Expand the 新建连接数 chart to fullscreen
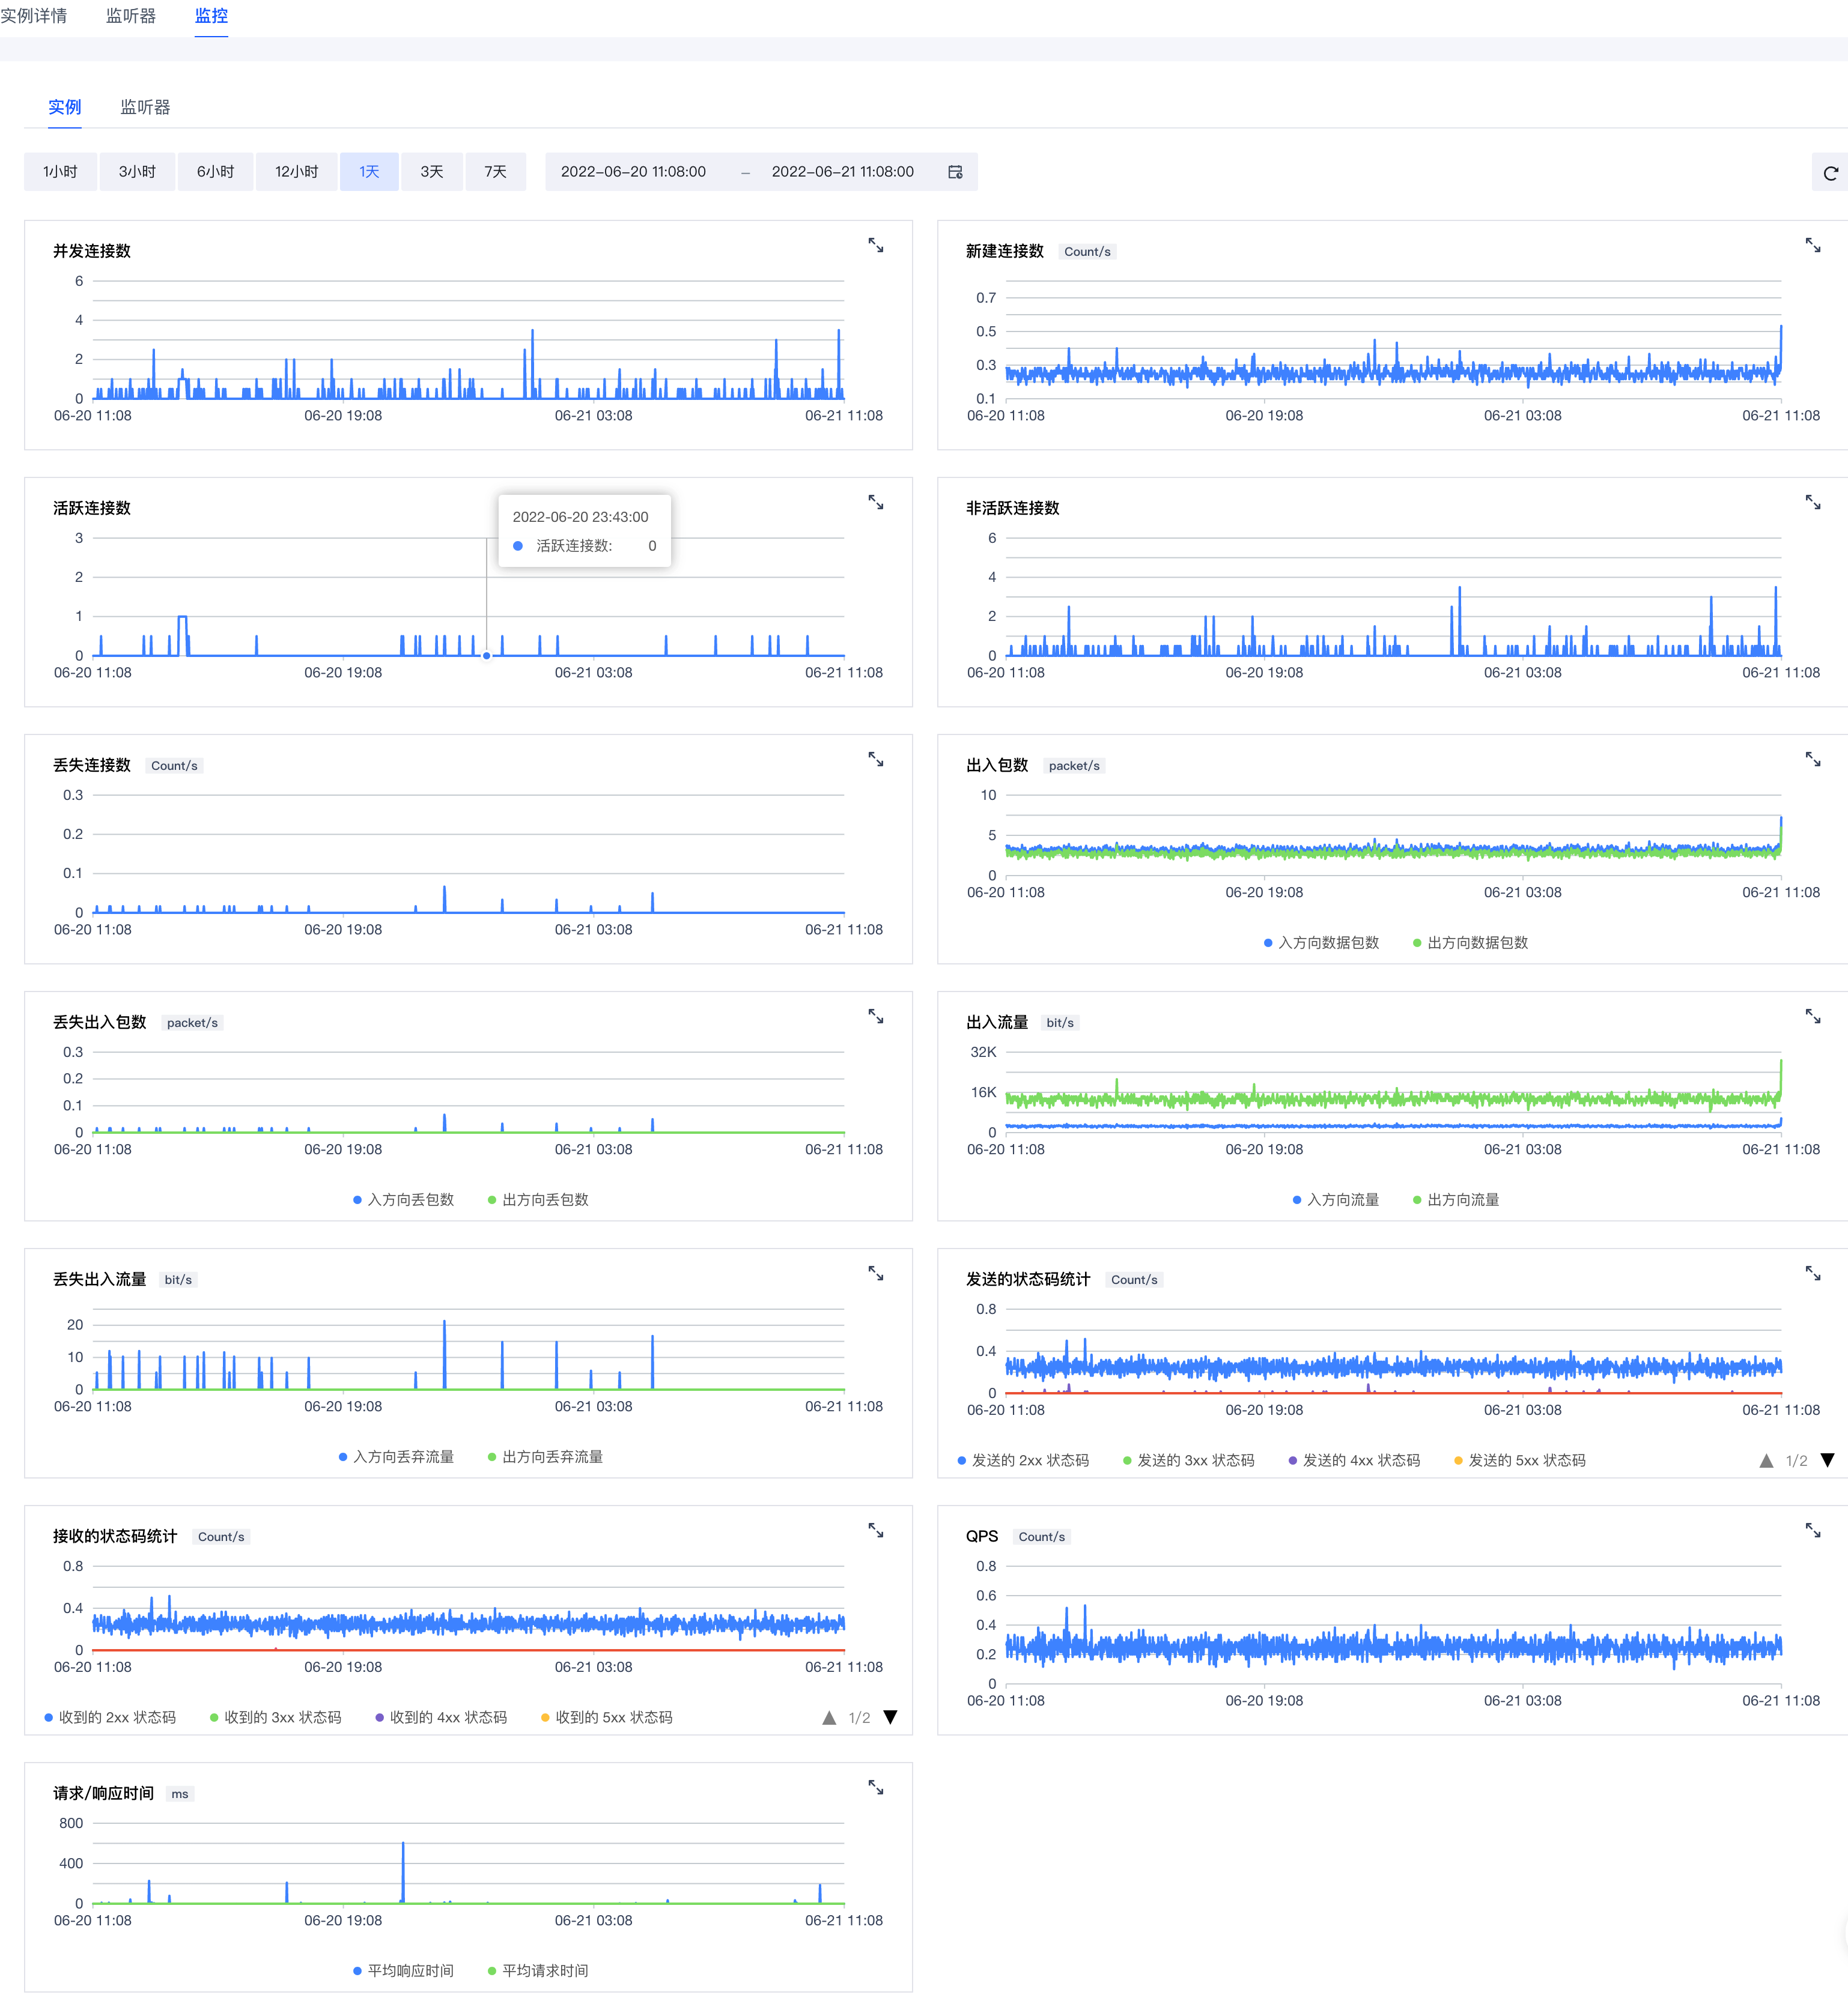The width and height of the screenshot is (1848, 2004). click(1812, 245)
